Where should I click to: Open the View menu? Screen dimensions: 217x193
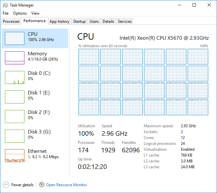[x=35, y=13]
